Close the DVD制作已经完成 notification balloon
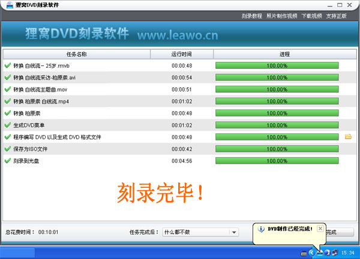 (x=320, y=228)
